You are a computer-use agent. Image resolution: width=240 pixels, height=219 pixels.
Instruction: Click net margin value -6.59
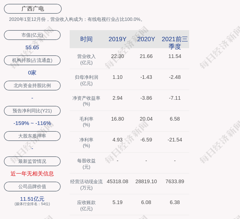[146, 140]
